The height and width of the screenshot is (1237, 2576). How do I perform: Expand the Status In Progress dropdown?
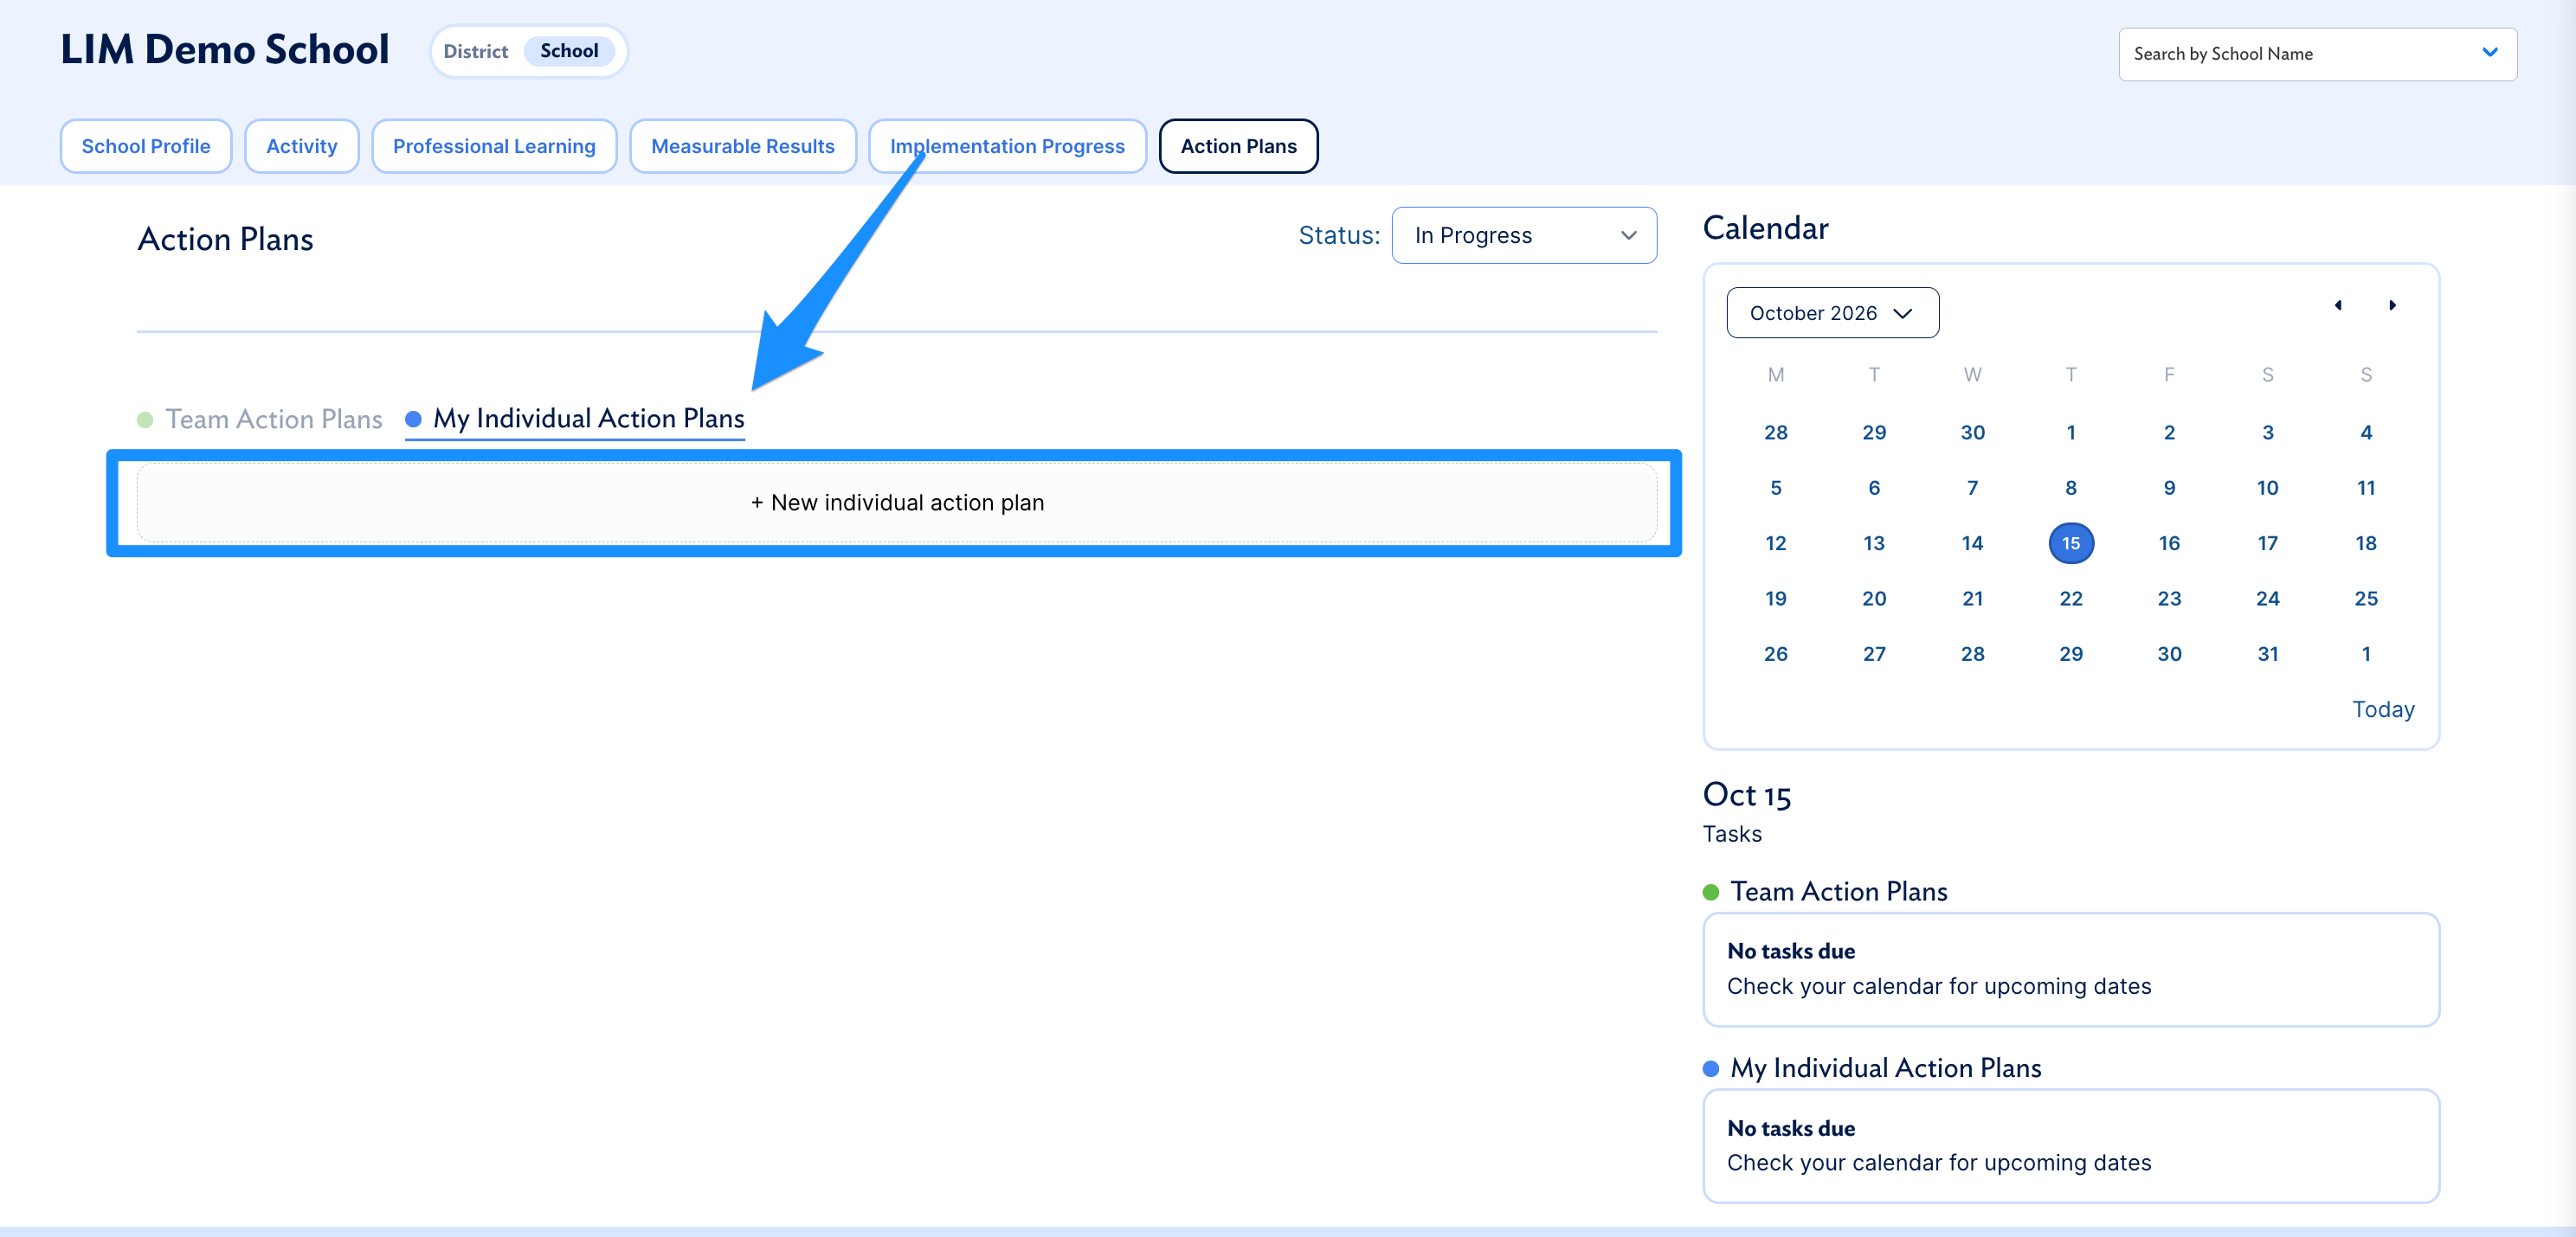(1524, 236)
